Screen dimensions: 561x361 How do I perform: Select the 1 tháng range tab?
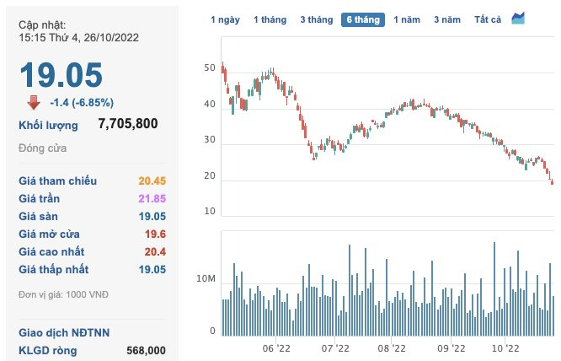[270, 19]
